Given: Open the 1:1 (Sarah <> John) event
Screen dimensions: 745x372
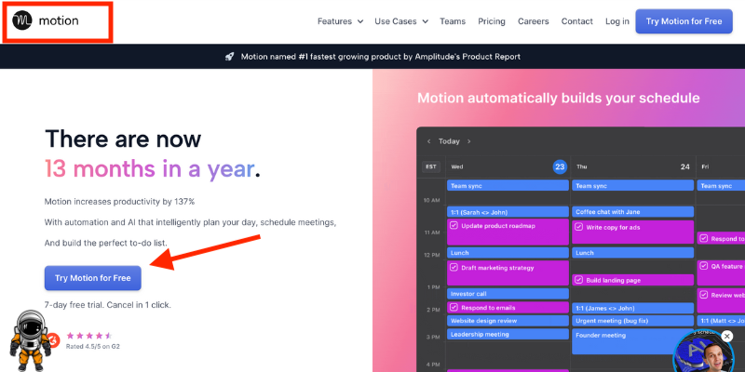Looking at the screenshot, I should click(508, 212).
